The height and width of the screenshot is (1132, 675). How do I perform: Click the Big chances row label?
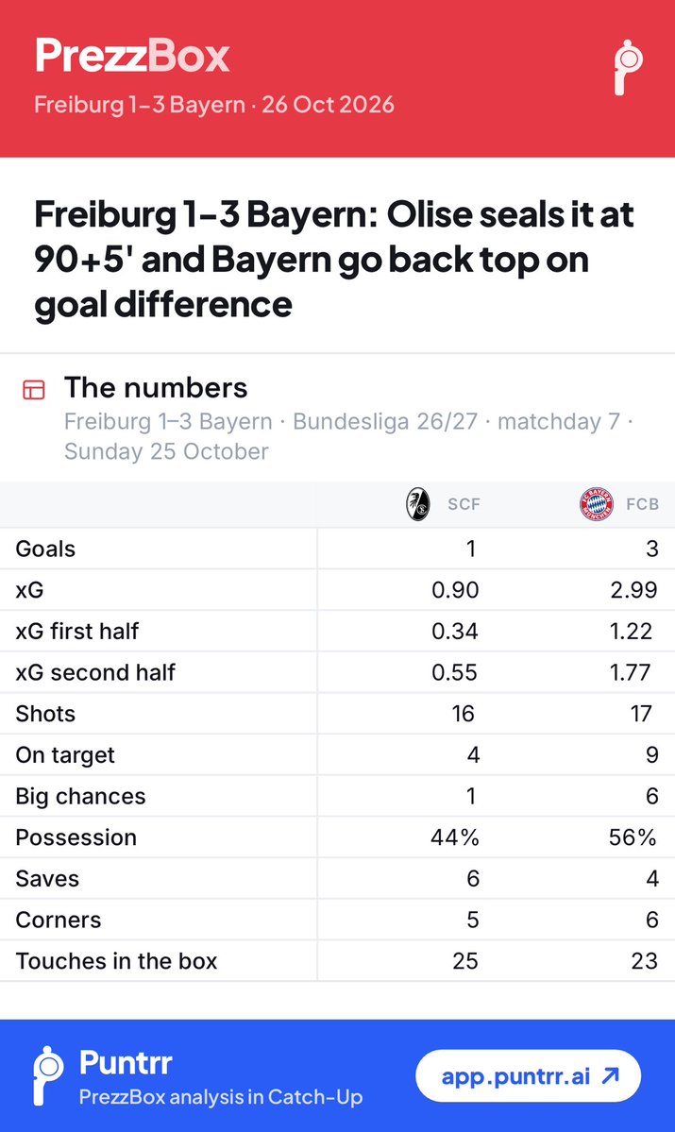(81, 796)
